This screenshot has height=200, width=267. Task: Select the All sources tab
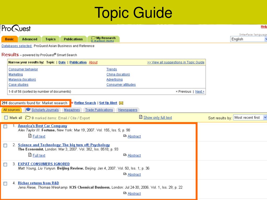(x=11, y=110)
